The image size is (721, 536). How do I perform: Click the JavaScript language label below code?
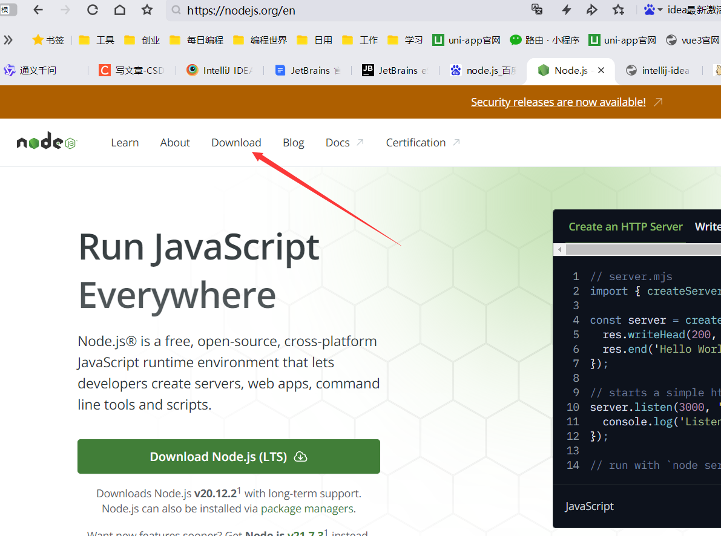[x=589, y=506]
